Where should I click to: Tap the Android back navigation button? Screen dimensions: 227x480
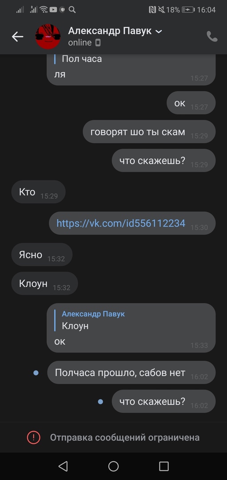coord(63,466)
